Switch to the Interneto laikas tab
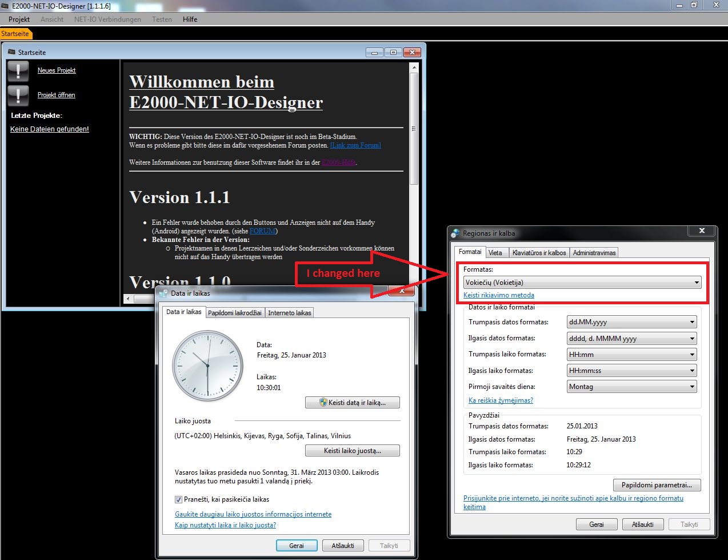The image size is (728, 560). [x=289, y=313]
